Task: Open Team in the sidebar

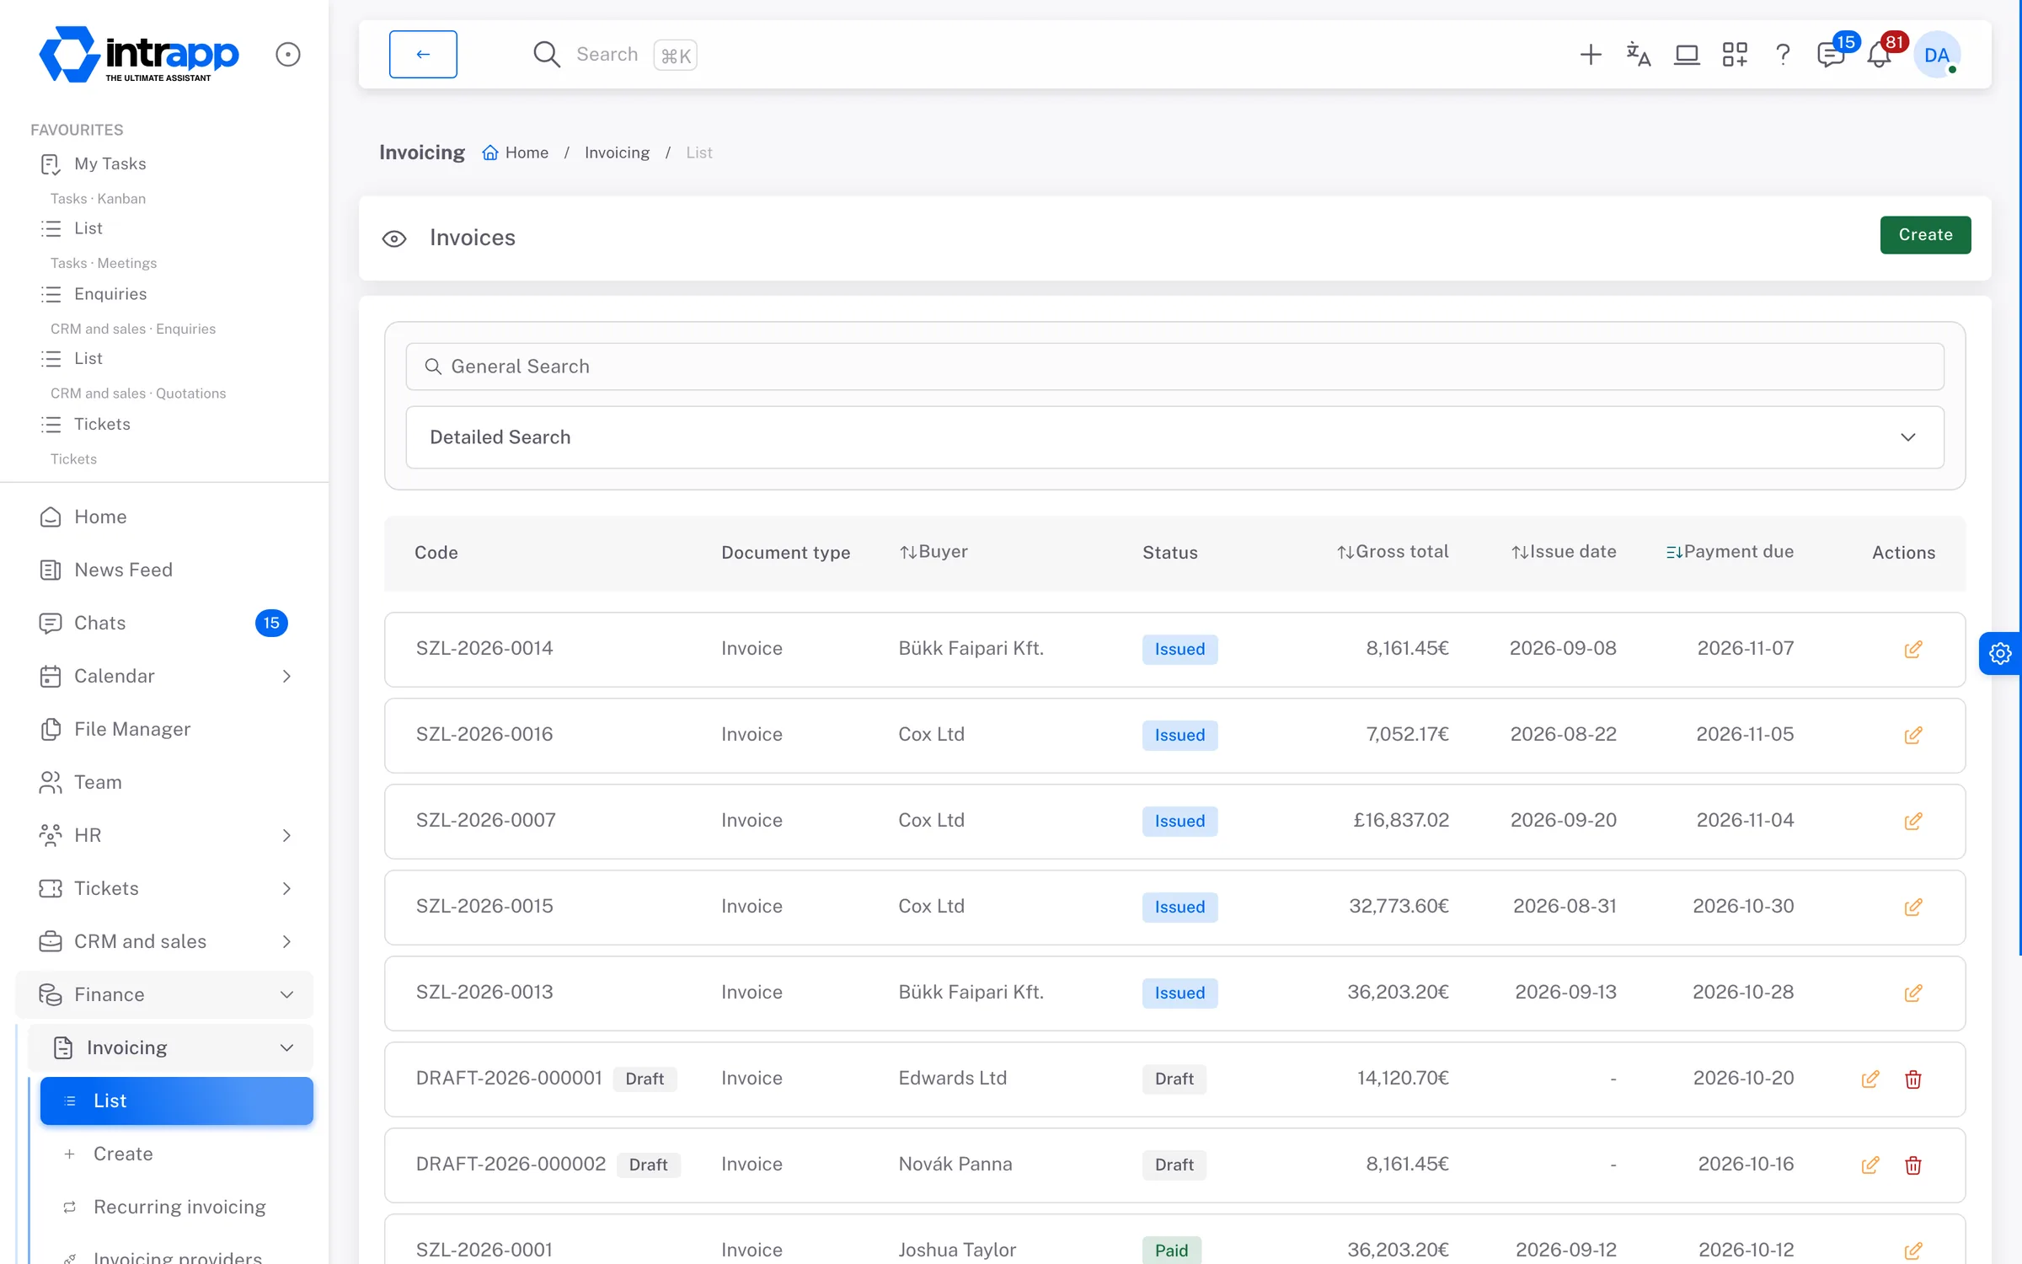Action: (x=164, y=782)
